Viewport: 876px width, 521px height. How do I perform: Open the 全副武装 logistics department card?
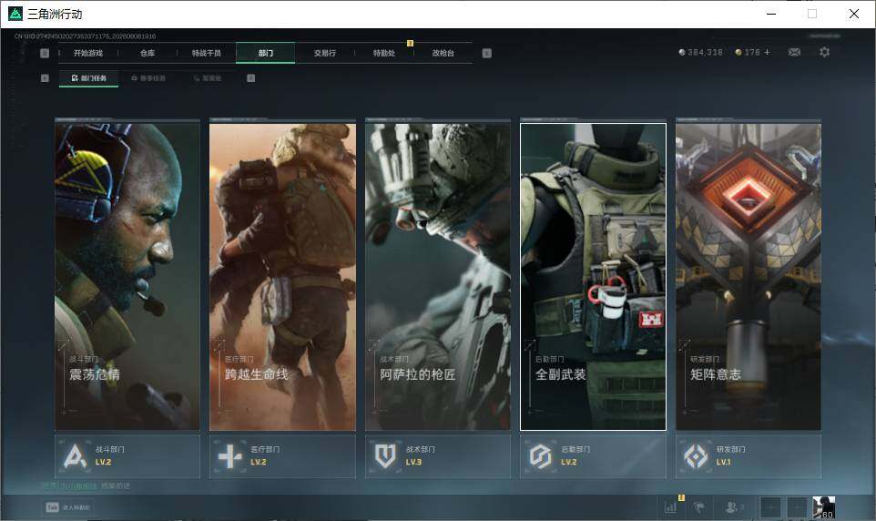coord(593,277)
